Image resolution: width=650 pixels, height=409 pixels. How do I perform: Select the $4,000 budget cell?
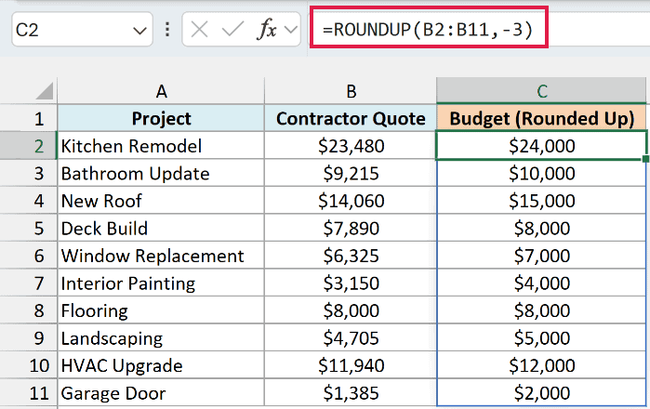pyautogui.click(x=541, y=283)
